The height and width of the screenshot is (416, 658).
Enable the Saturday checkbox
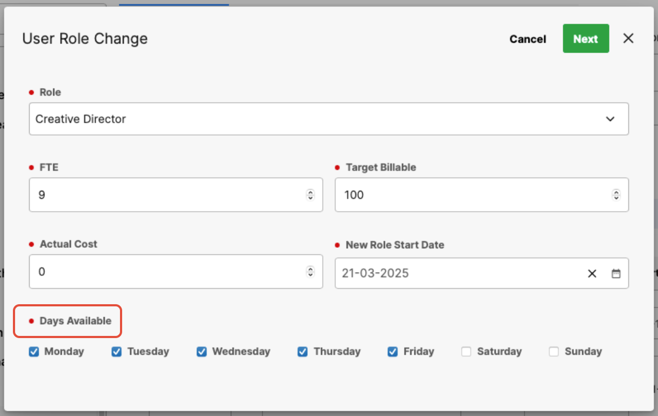(466, 352)
